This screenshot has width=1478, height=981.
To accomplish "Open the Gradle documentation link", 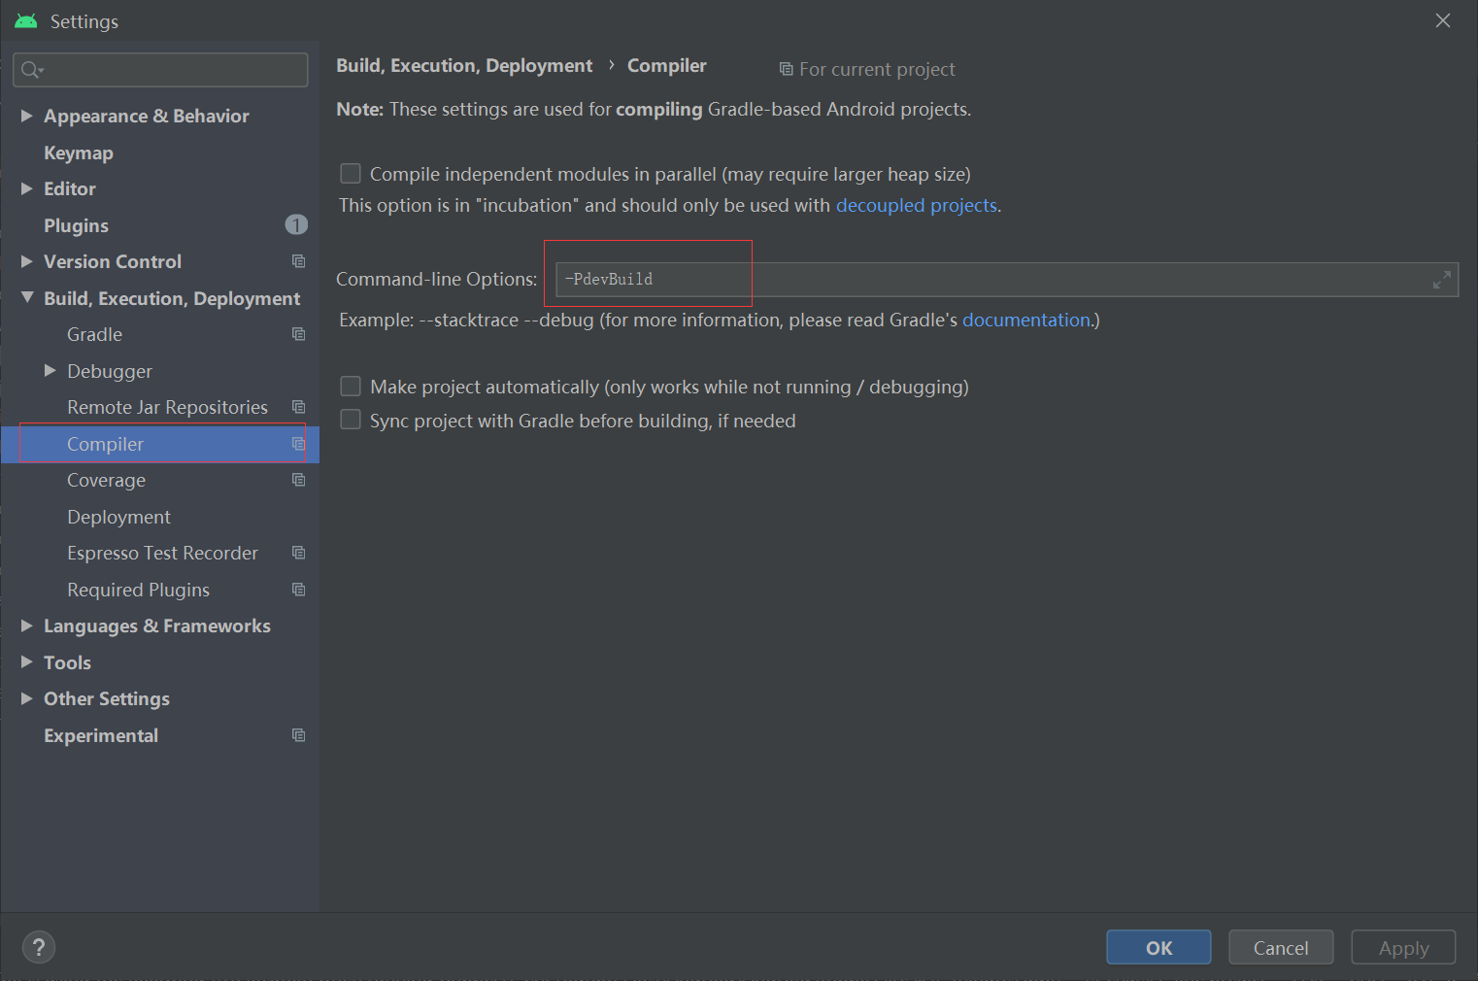I will coord(1026,320).
